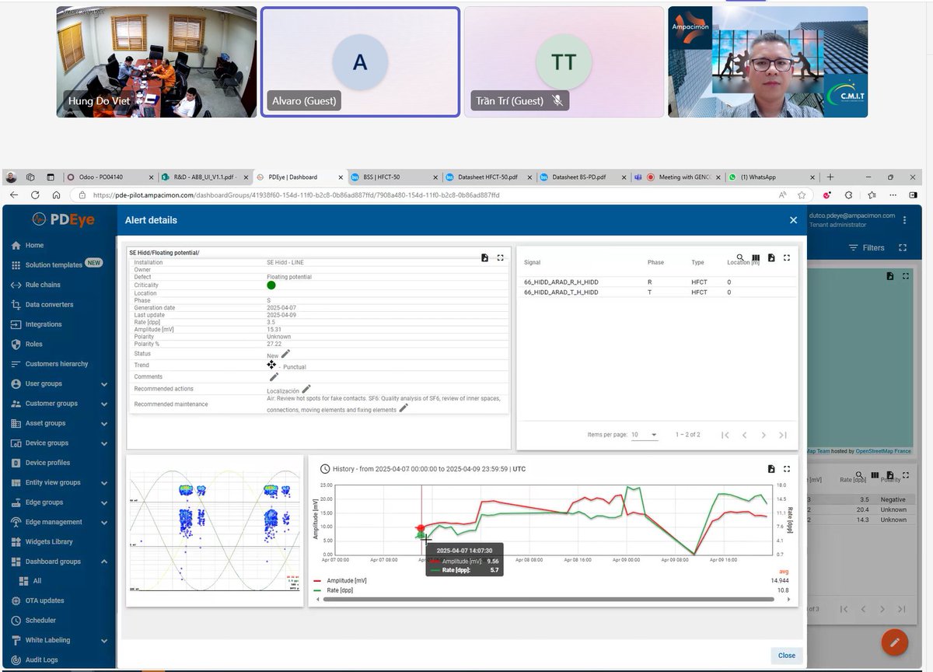The image size is (933, 672).
Task: Export data from SE Hidd/Floating potential widget
Action: click(484, 257)
